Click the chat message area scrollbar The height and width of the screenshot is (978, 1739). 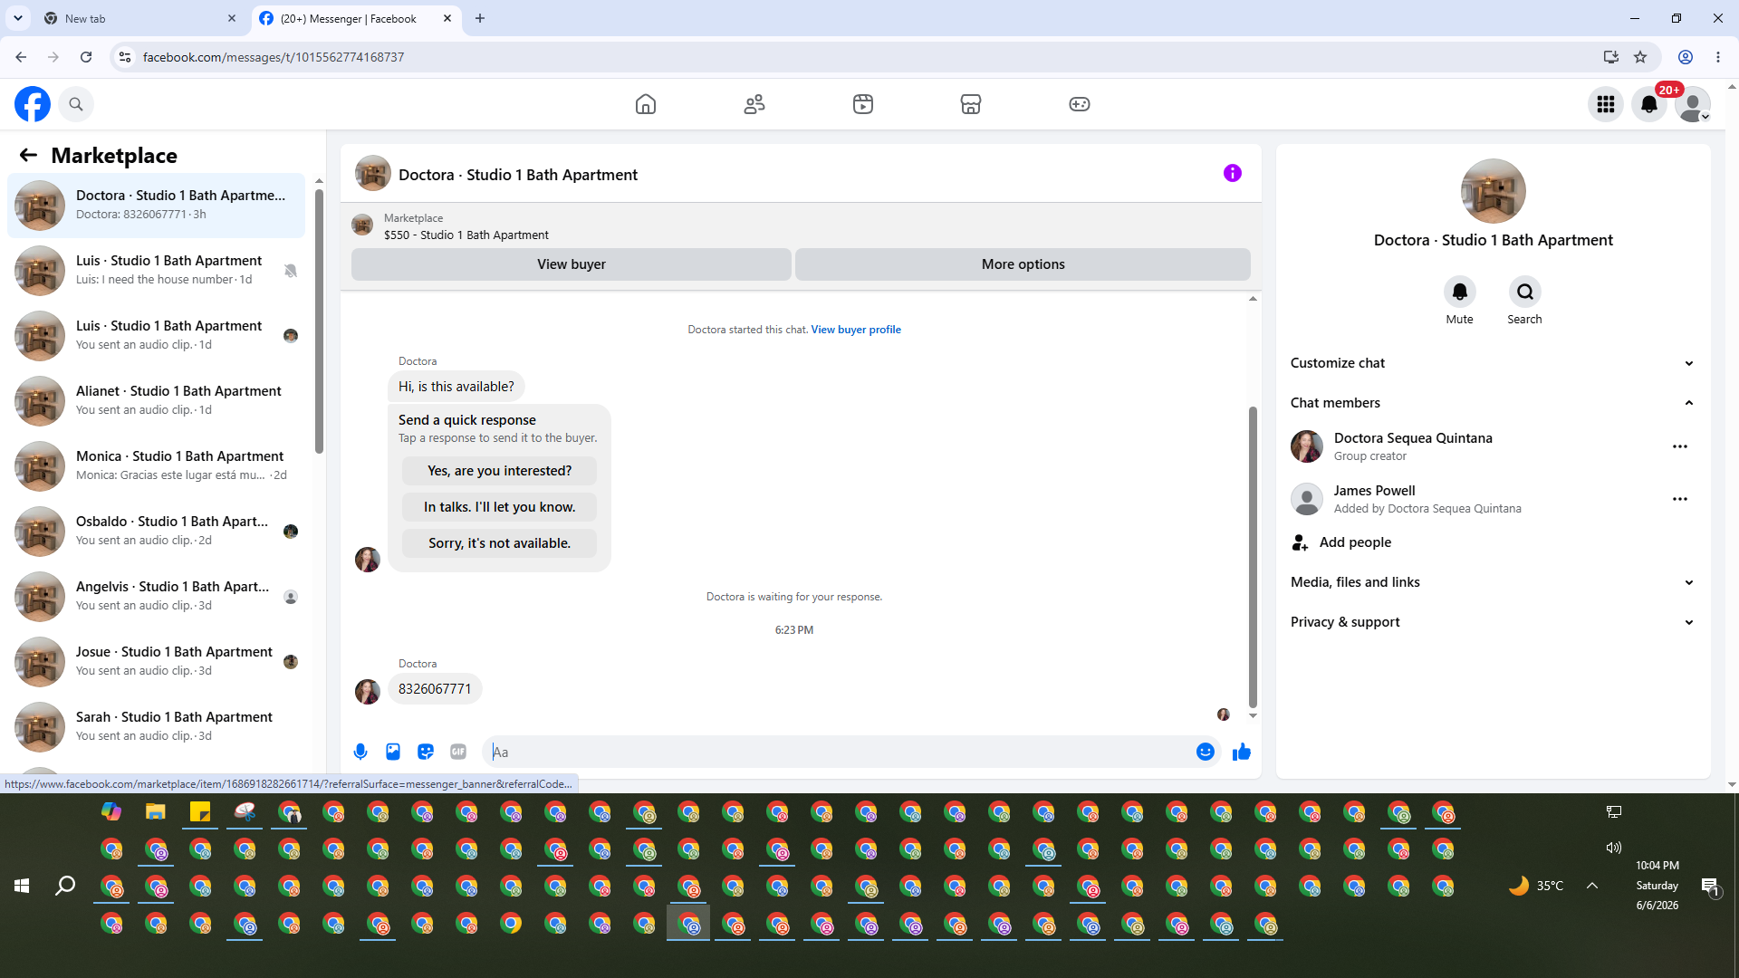click(1254, 557)
